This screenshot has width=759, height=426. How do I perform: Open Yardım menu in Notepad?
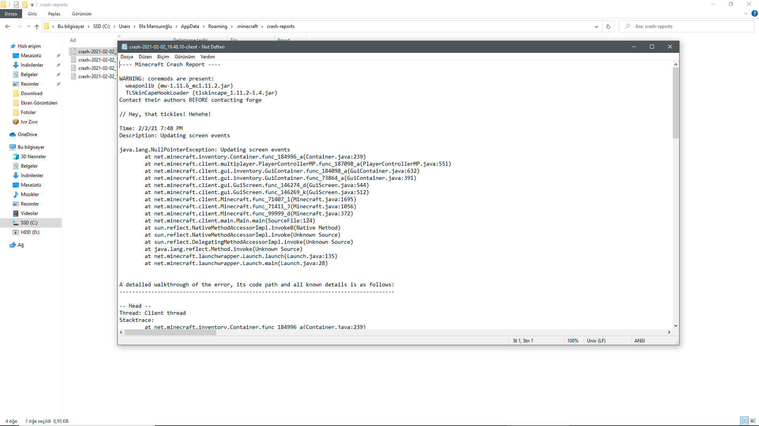208,57
